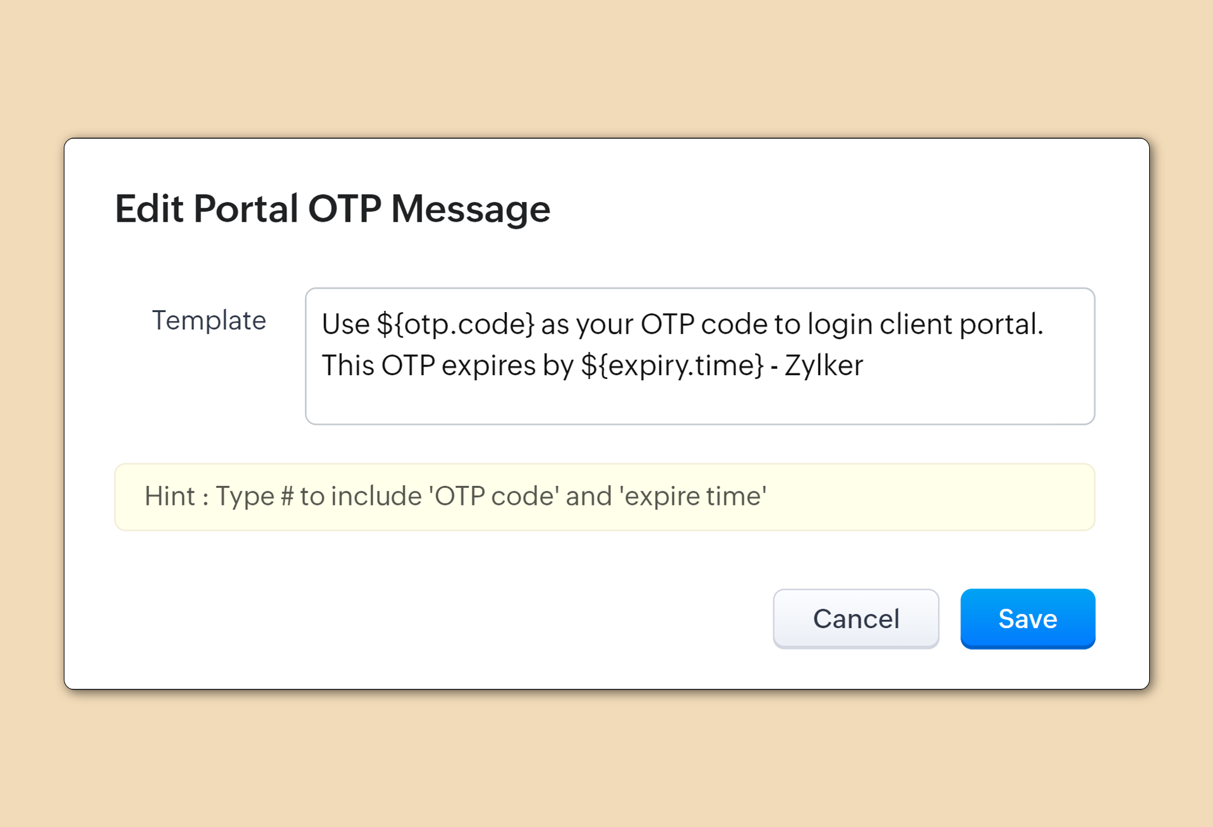This screenshot has width=1213, height=827.
Task: Click the word "Use" starting the template
Action: tap(346, 324)
